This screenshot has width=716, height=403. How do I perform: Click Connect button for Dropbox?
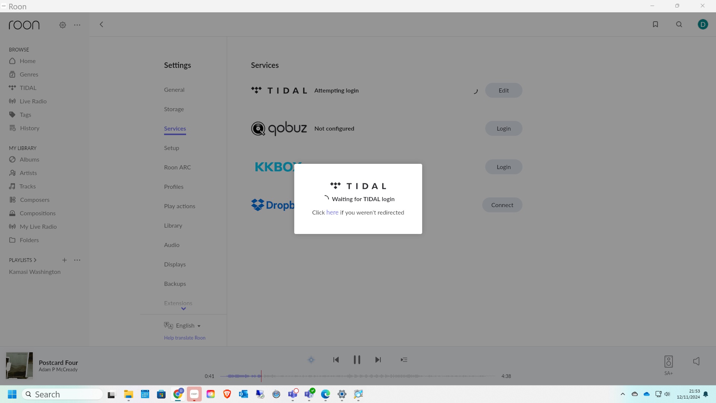(502, 205)
